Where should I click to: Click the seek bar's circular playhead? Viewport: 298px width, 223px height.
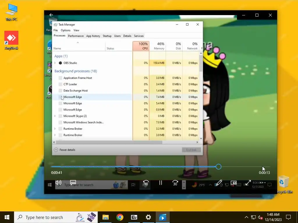[219, 167]
